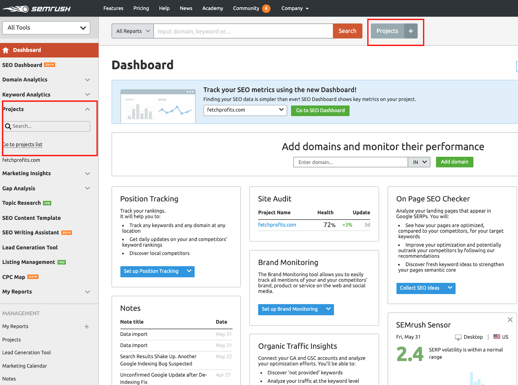Open Notes under Management section
This screenshot has height=385, width=518.
9,379
